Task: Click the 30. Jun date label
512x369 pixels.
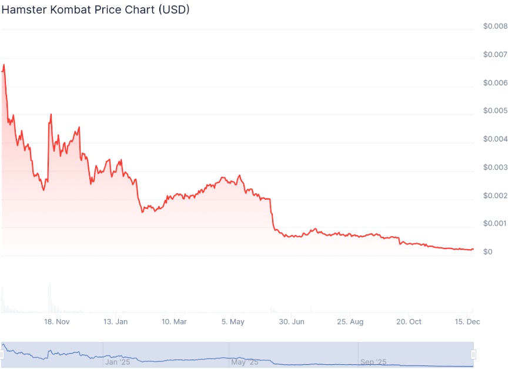Action: click(292, 321)
